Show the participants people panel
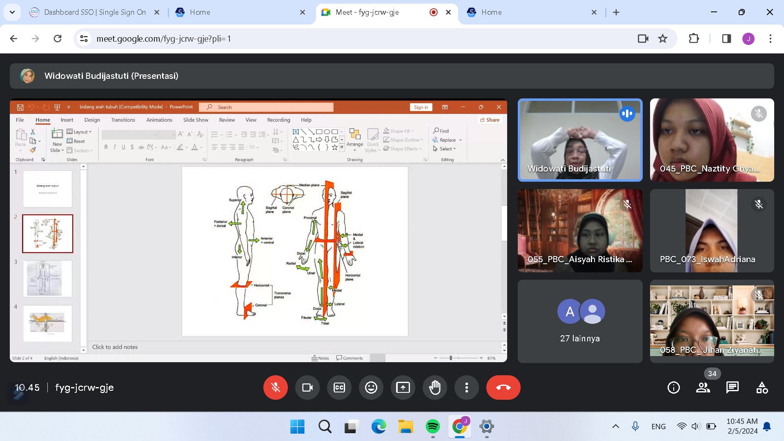The width and height of the screenshot is (784, 441). coord(703,388)
